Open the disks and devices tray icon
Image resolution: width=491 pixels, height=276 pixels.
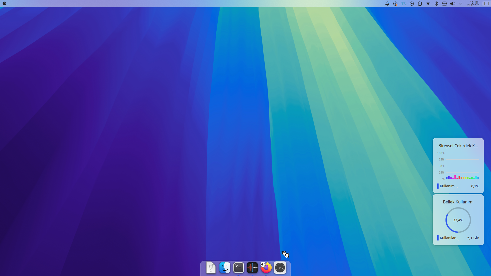click(x=444, y=4)
